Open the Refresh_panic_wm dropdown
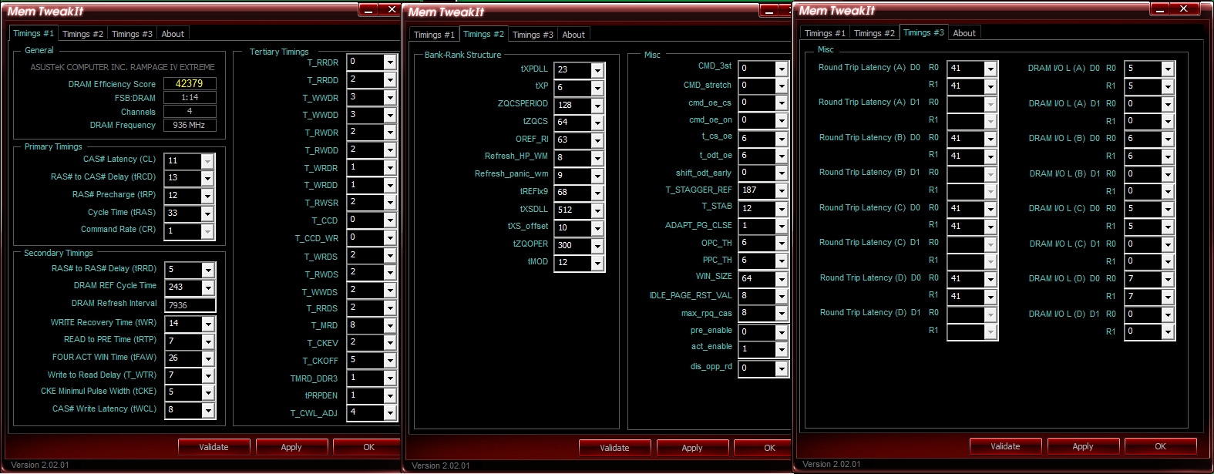This screenshot has height=474, width=1214. click(597, 176)
